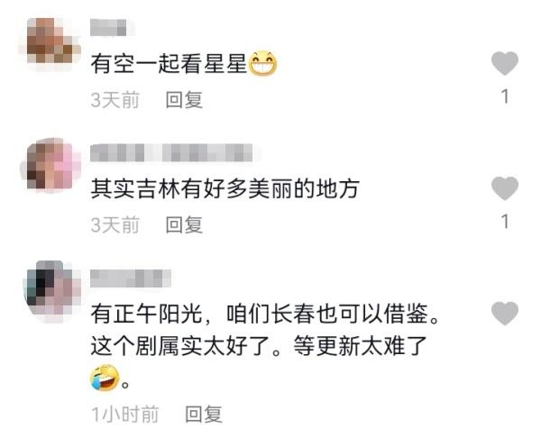Open the avatar of the '有空一起看星星' commenter

tap(50, 41)
